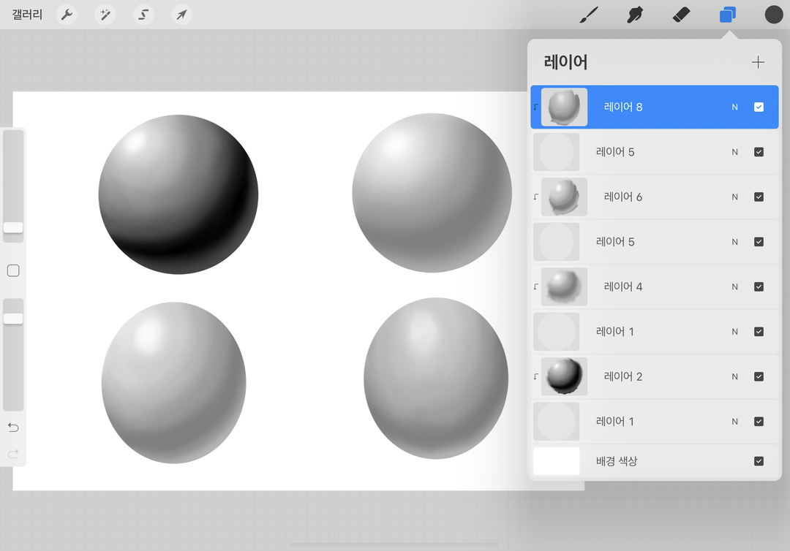Close the layers panel via Layers icon
The image size is (790, 551).
tap(727, 15)
